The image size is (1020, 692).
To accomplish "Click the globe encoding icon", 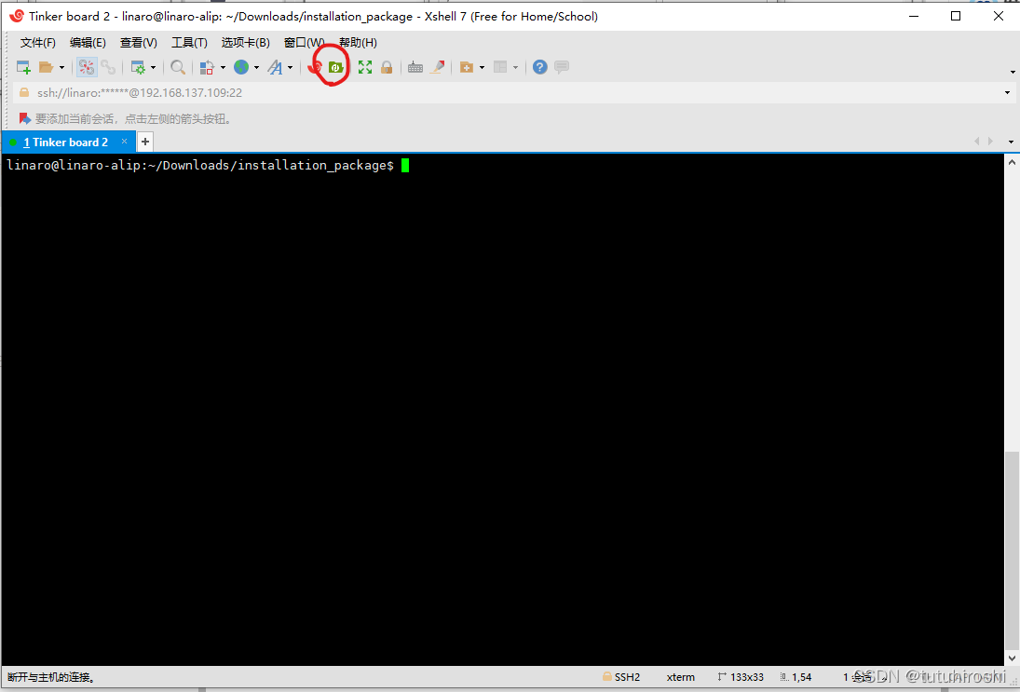I will (241, 67).
